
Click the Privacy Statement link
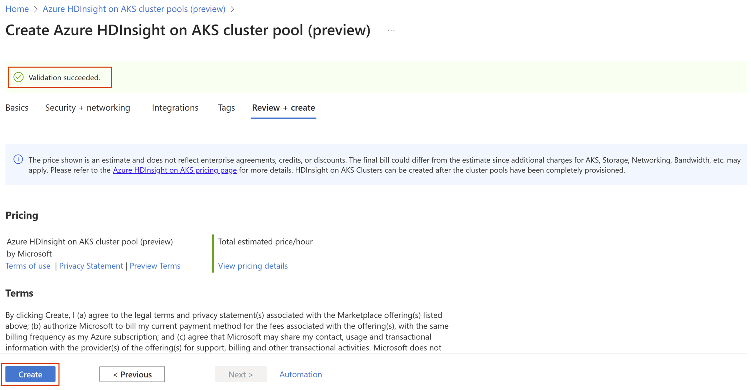[x=91, y=266]
